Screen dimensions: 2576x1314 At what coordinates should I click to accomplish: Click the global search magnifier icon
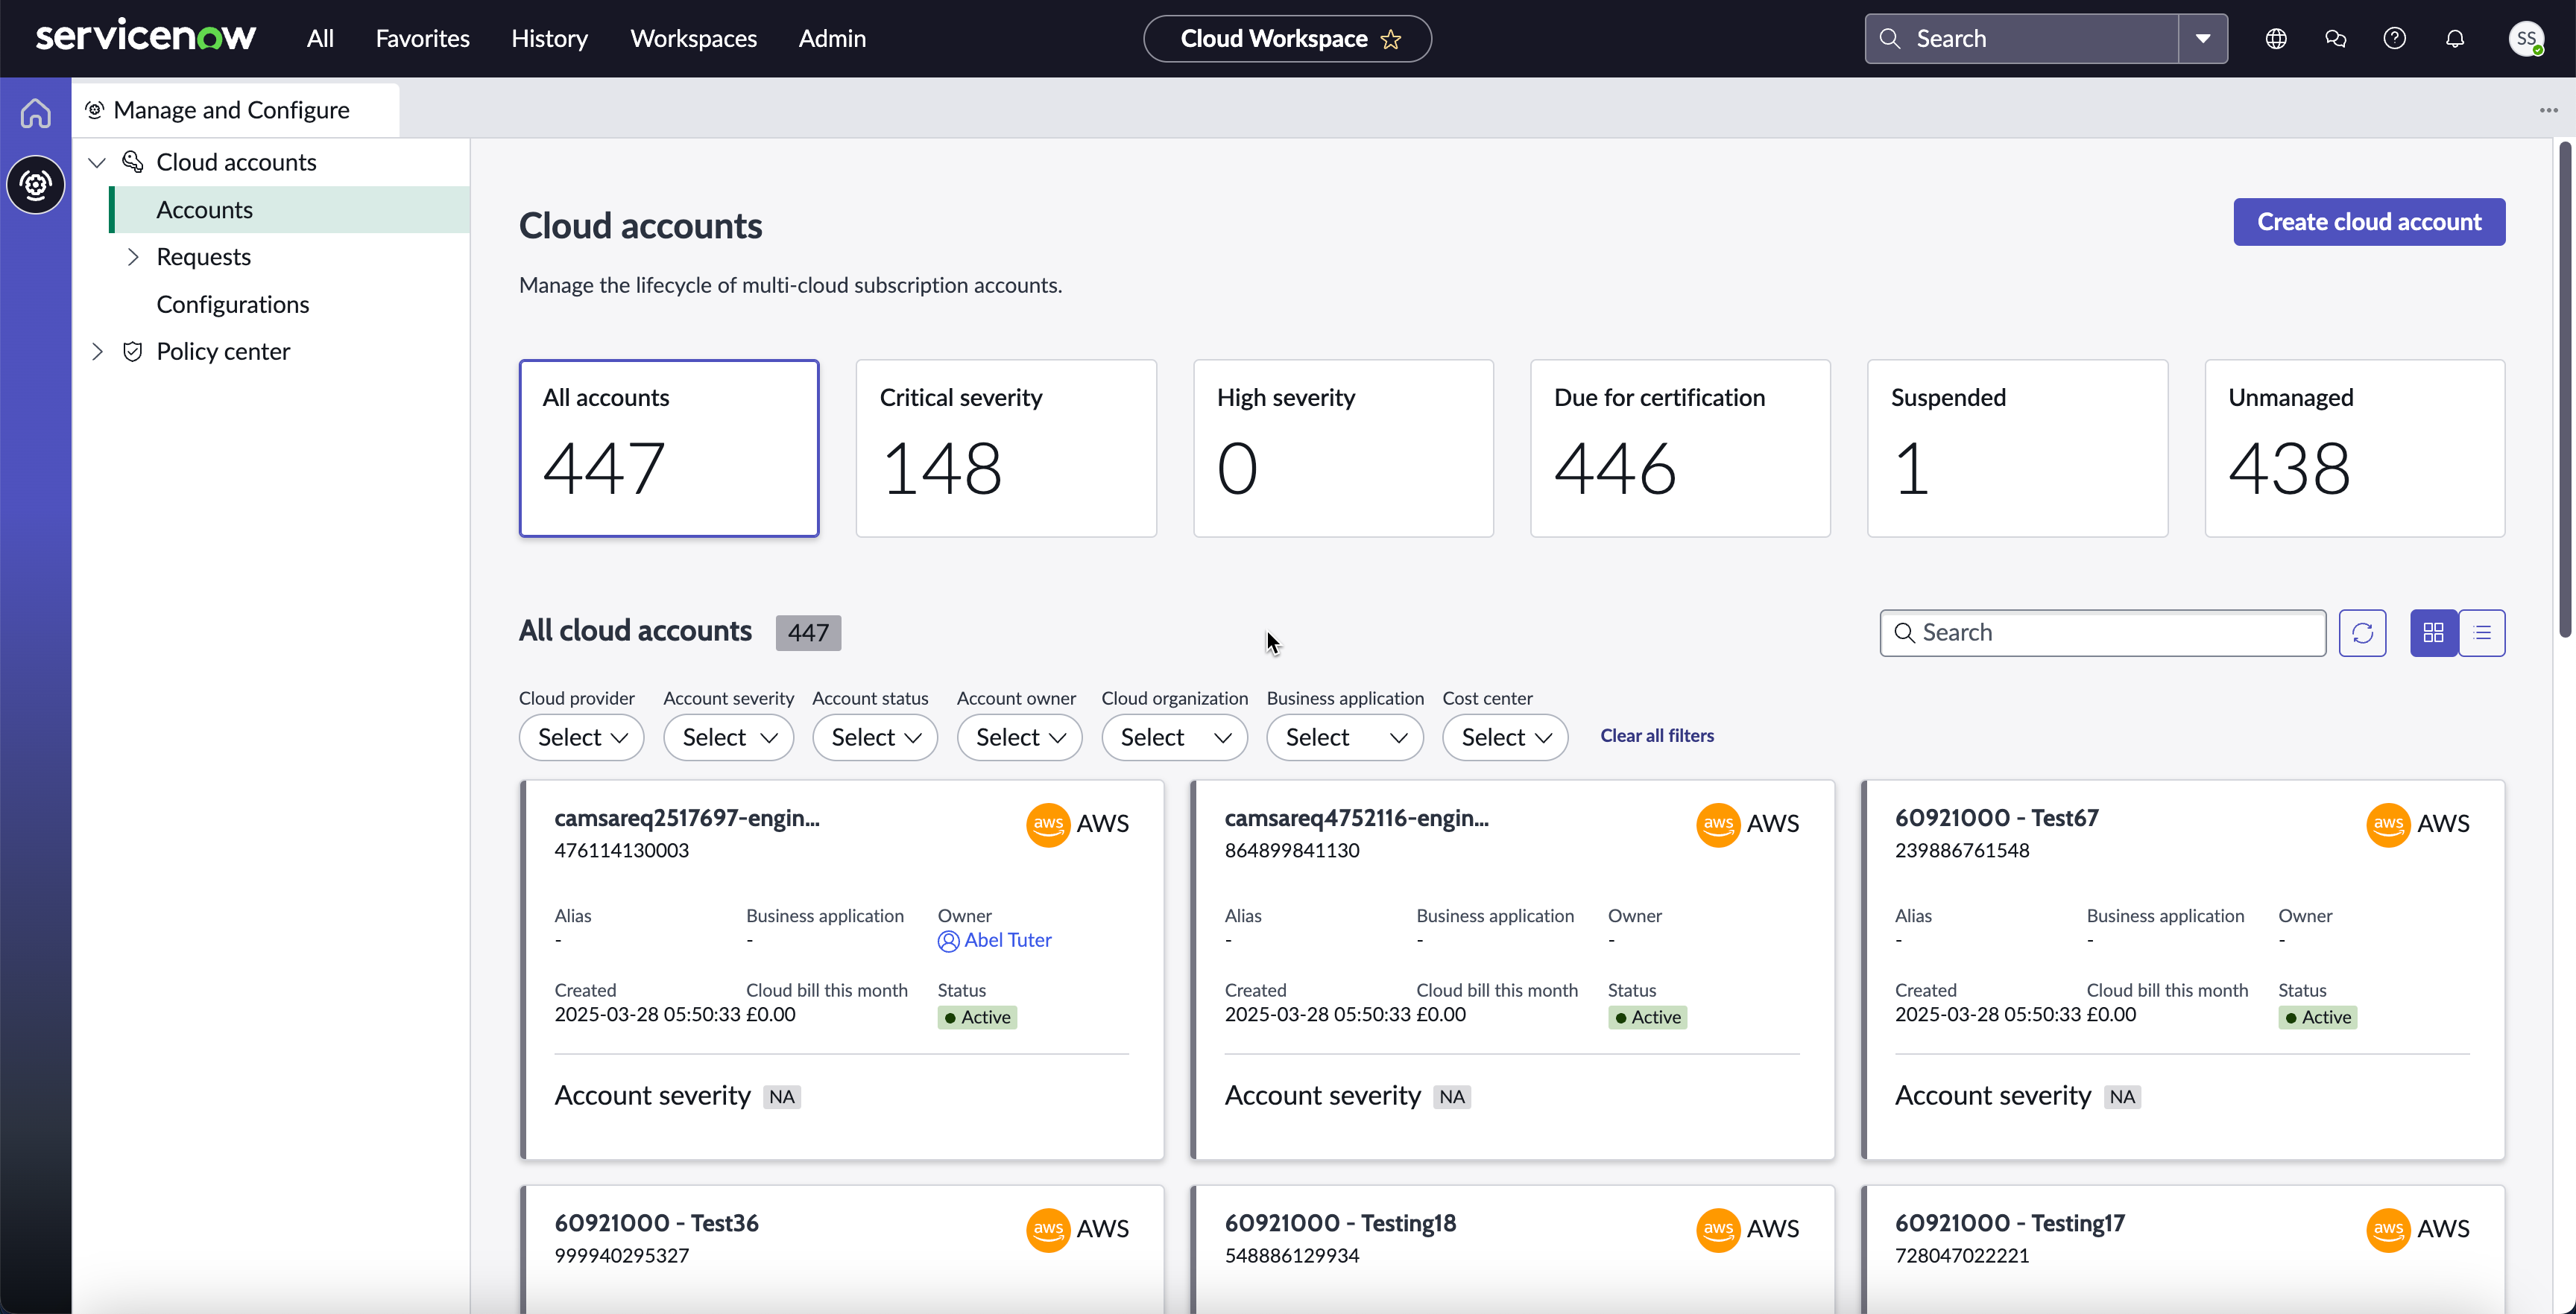point(1890,38)
